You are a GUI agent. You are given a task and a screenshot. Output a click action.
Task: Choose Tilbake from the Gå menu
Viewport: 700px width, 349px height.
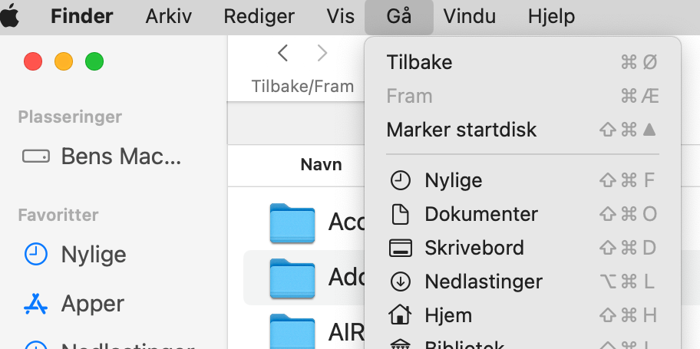pos(420,62)
